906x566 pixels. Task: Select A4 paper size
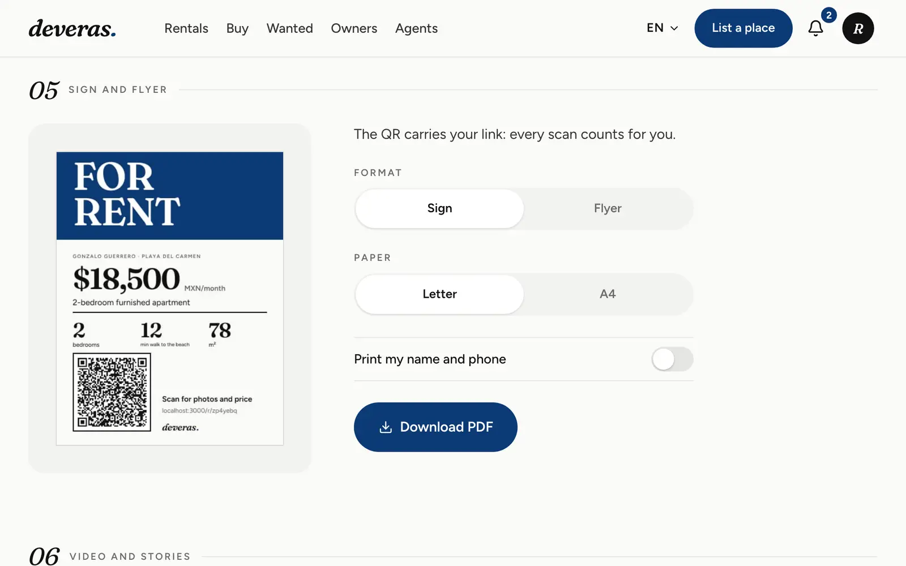pos(608,294)
